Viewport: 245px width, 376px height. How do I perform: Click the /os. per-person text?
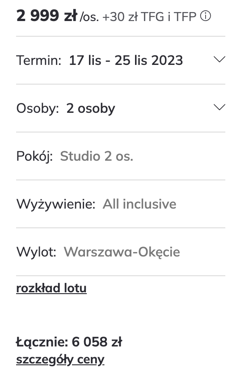(89, 17)
